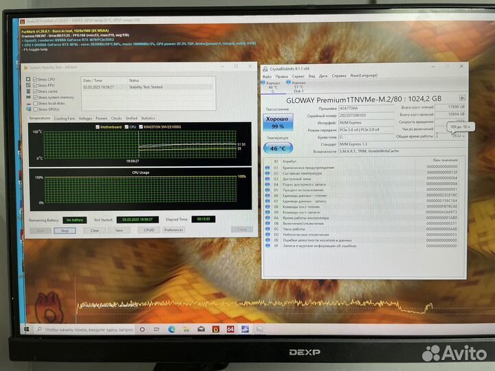
Task: Open File Explorer from the taskbar
Action: coord(186,329)
